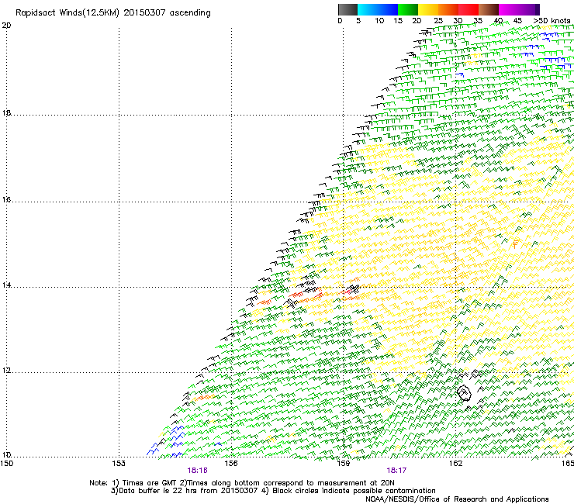Click the magenta 40-45 knots legend segment

[x=509, y=9]
